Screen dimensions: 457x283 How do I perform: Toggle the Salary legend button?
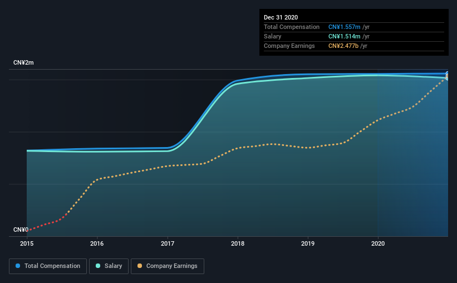(109, 266)
